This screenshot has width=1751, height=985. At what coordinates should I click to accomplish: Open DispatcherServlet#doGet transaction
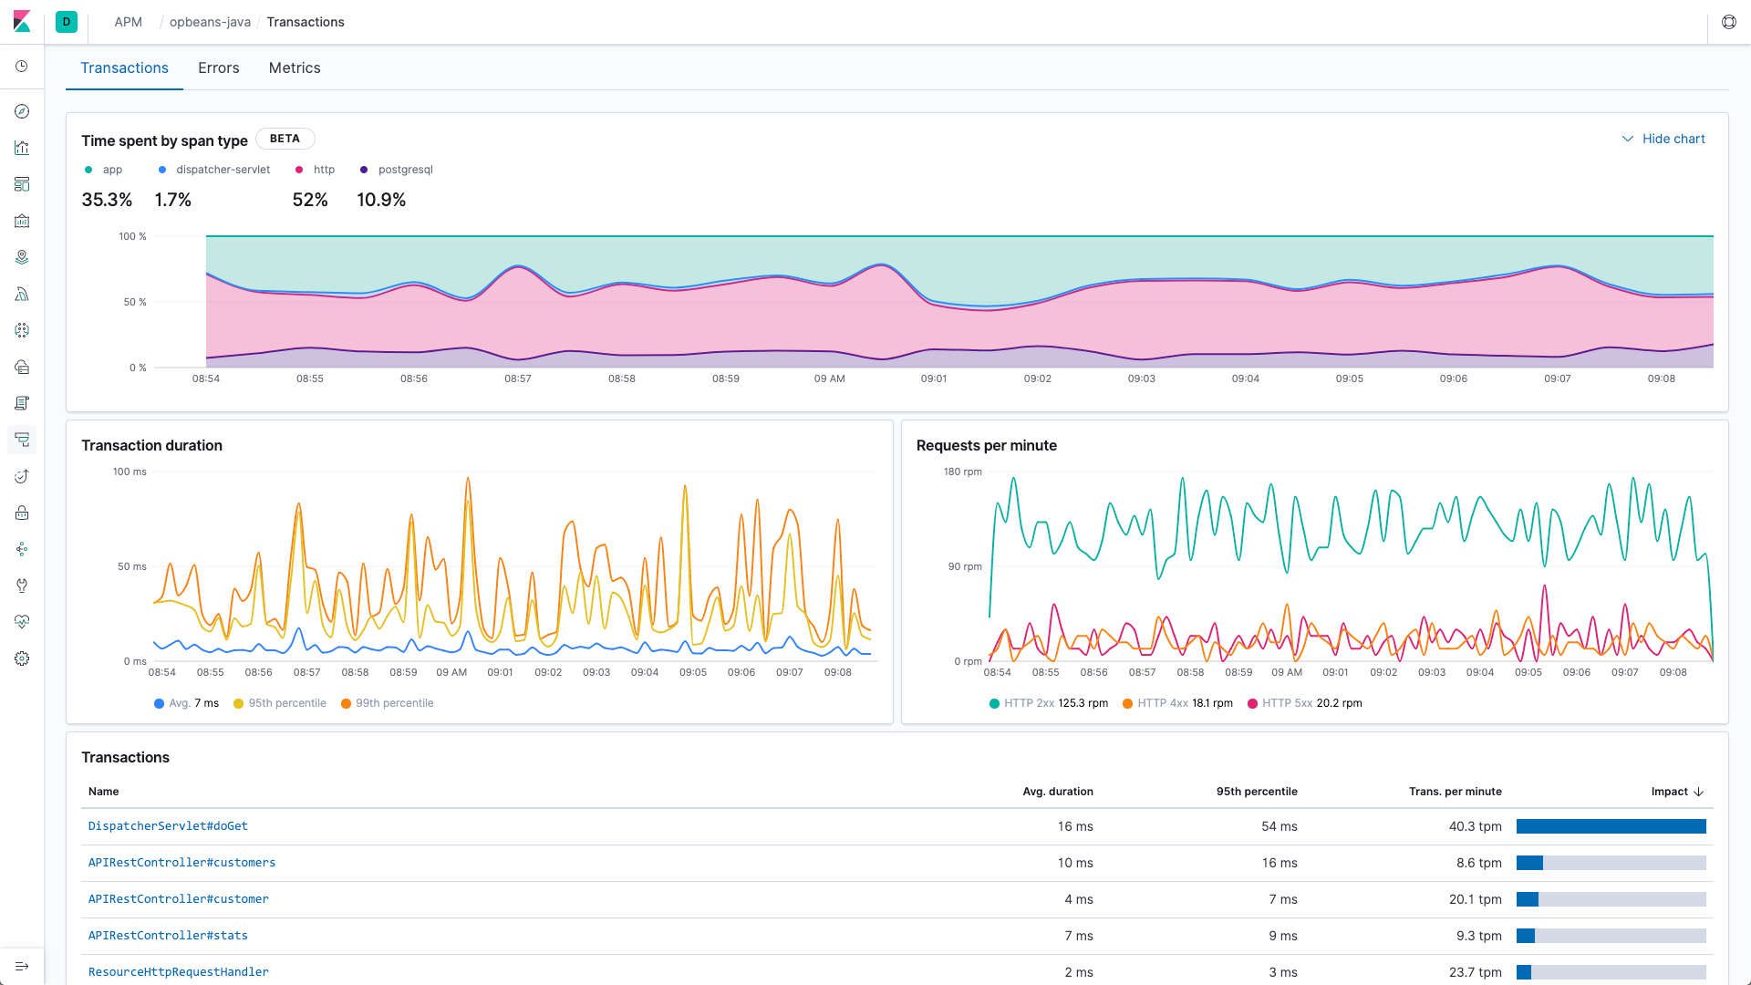click(168, 826)
